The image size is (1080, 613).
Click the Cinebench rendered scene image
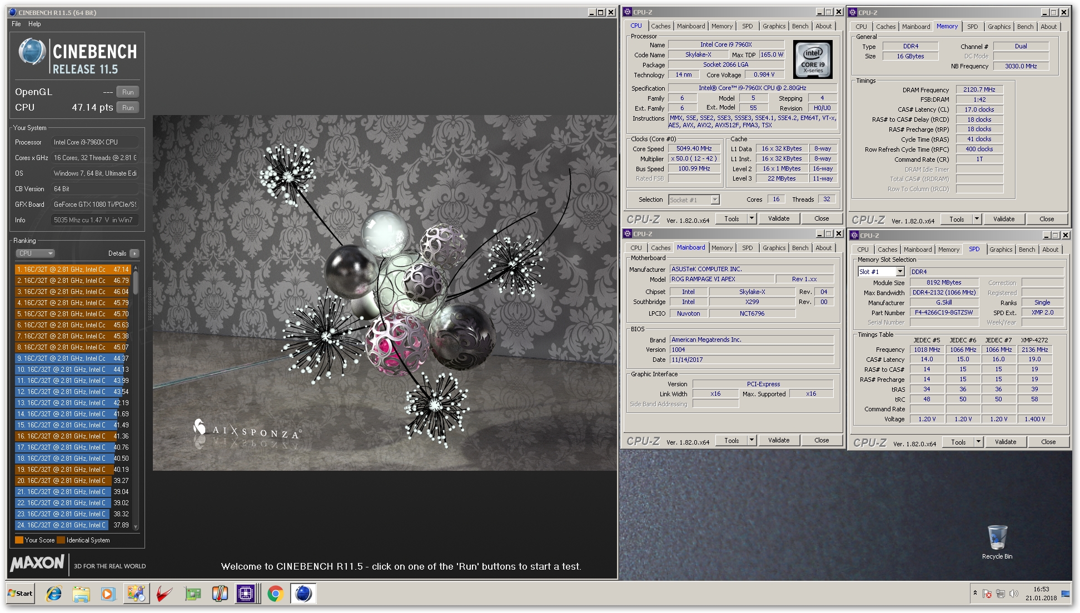click(385, 293)
